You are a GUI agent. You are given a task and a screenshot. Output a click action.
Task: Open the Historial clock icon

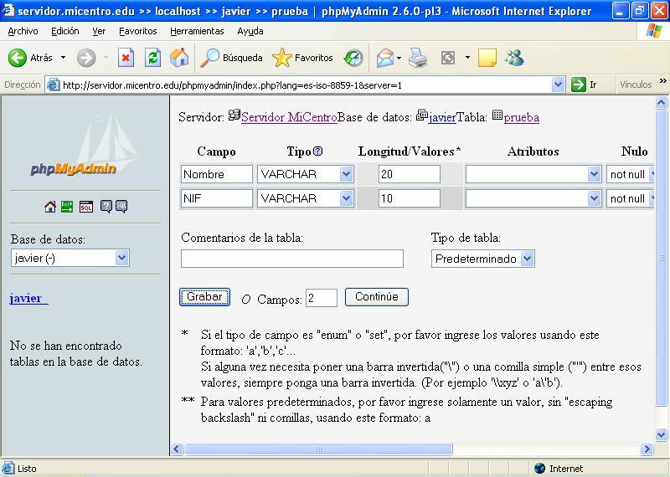pyautogui.click(x=354, y=58)
